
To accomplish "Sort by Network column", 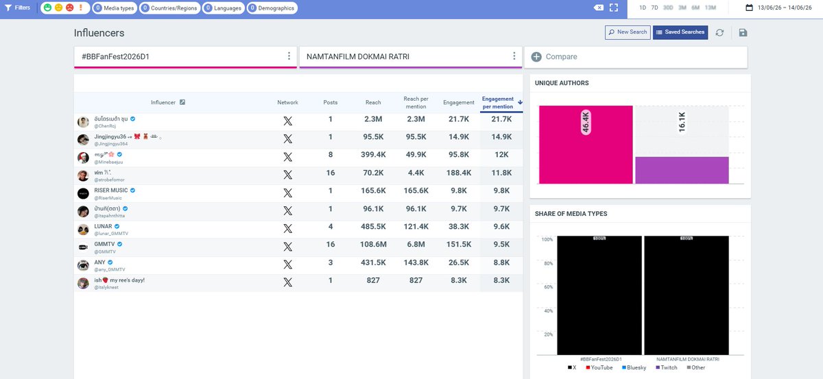I will point(287,102).
